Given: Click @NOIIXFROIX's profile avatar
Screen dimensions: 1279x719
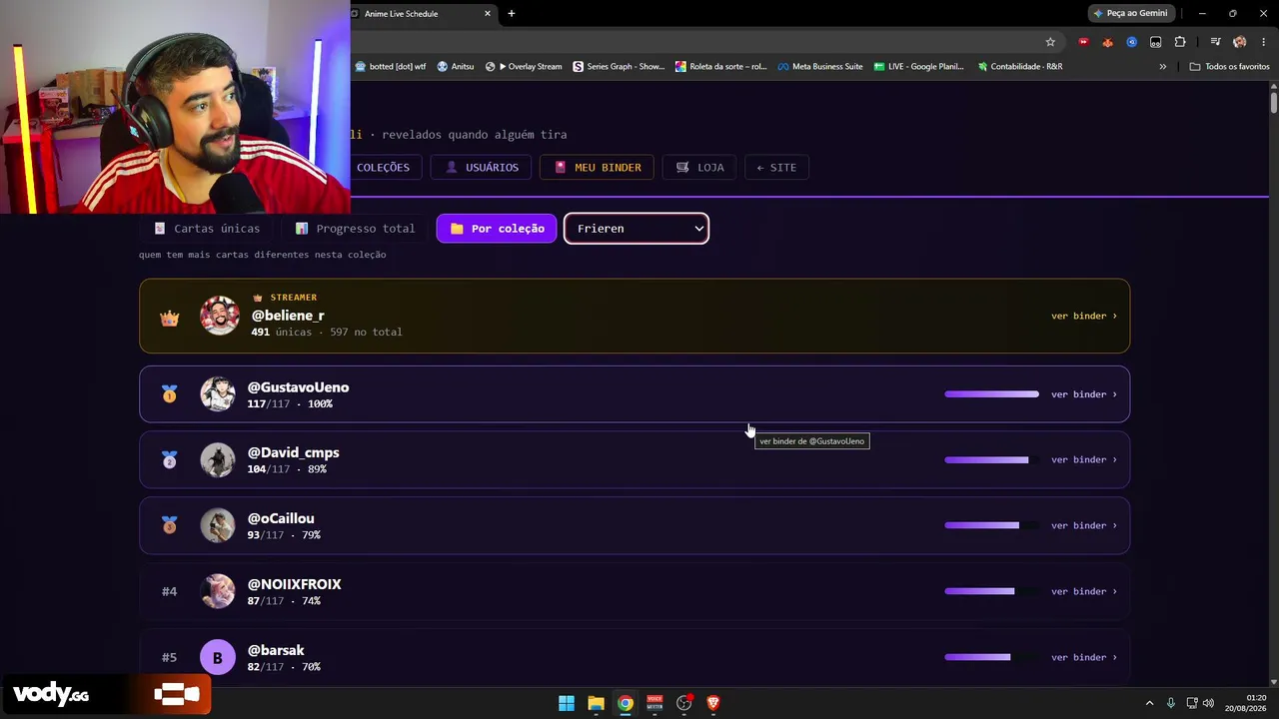Looking at the screenshot, I should click(x=218, y=592).
